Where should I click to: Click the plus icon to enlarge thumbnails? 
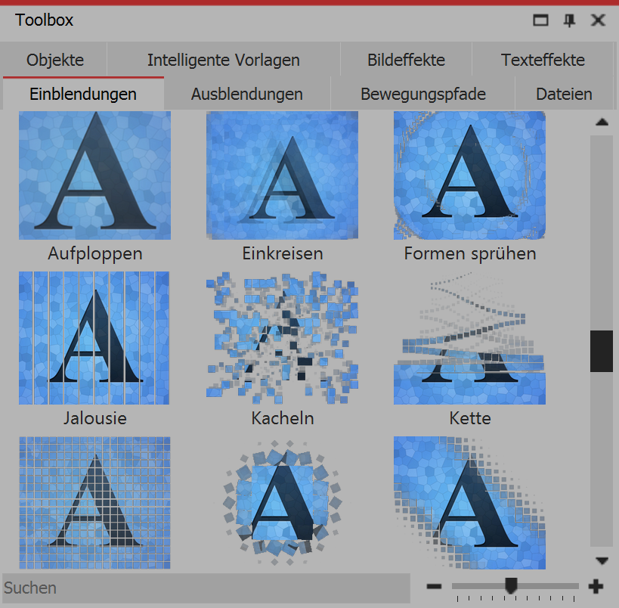click(x=596, y=587)
